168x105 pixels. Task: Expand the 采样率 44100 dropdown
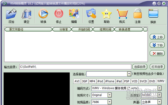point(159,95)
